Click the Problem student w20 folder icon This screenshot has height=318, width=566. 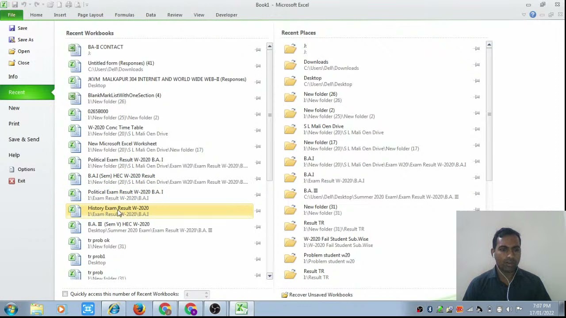291,258
